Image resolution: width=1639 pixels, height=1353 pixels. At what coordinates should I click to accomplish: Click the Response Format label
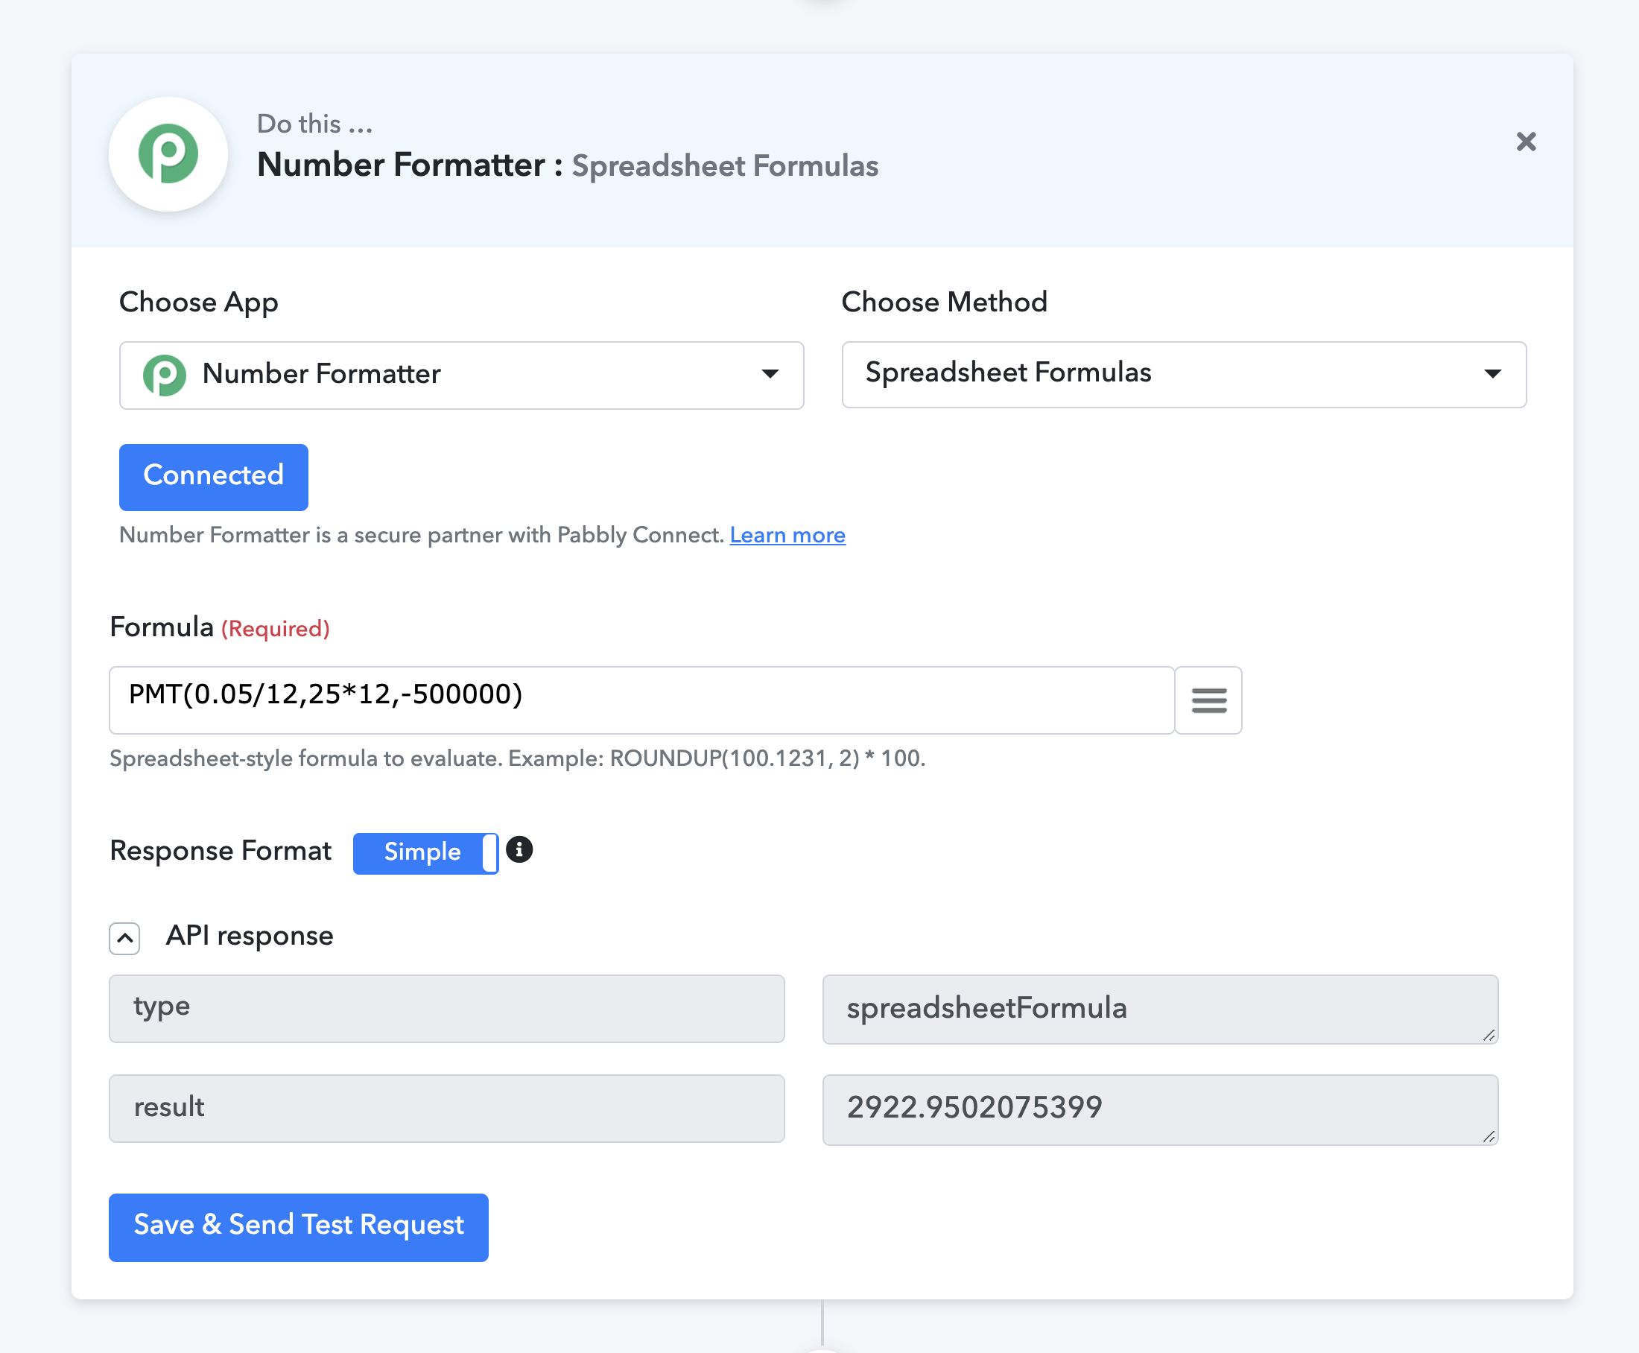click(x=221, y=851)
